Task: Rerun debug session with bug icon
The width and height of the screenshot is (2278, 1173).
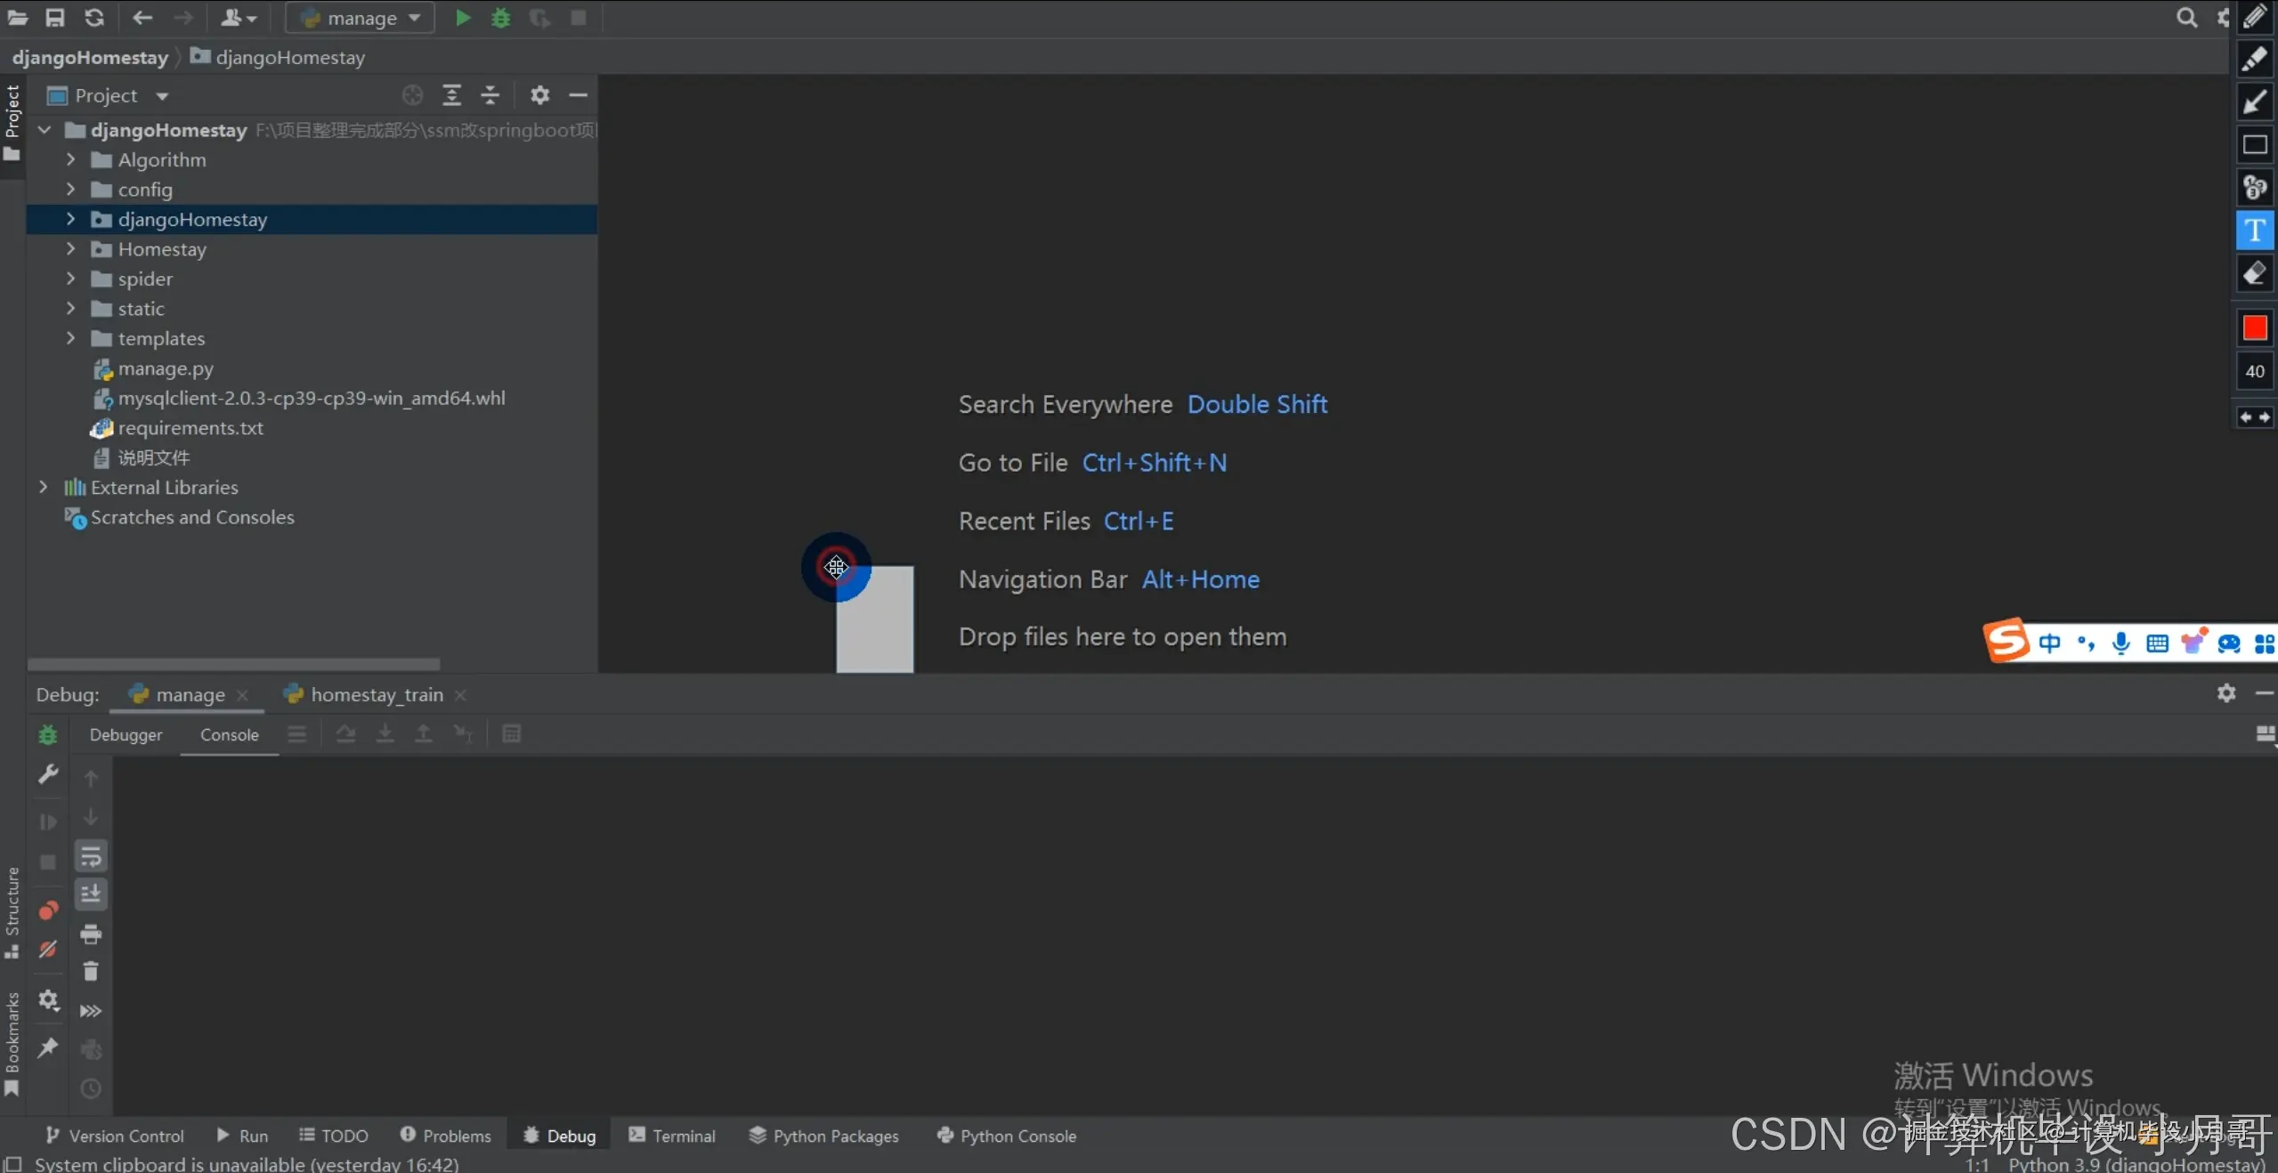Action: [x=48, y=735]
